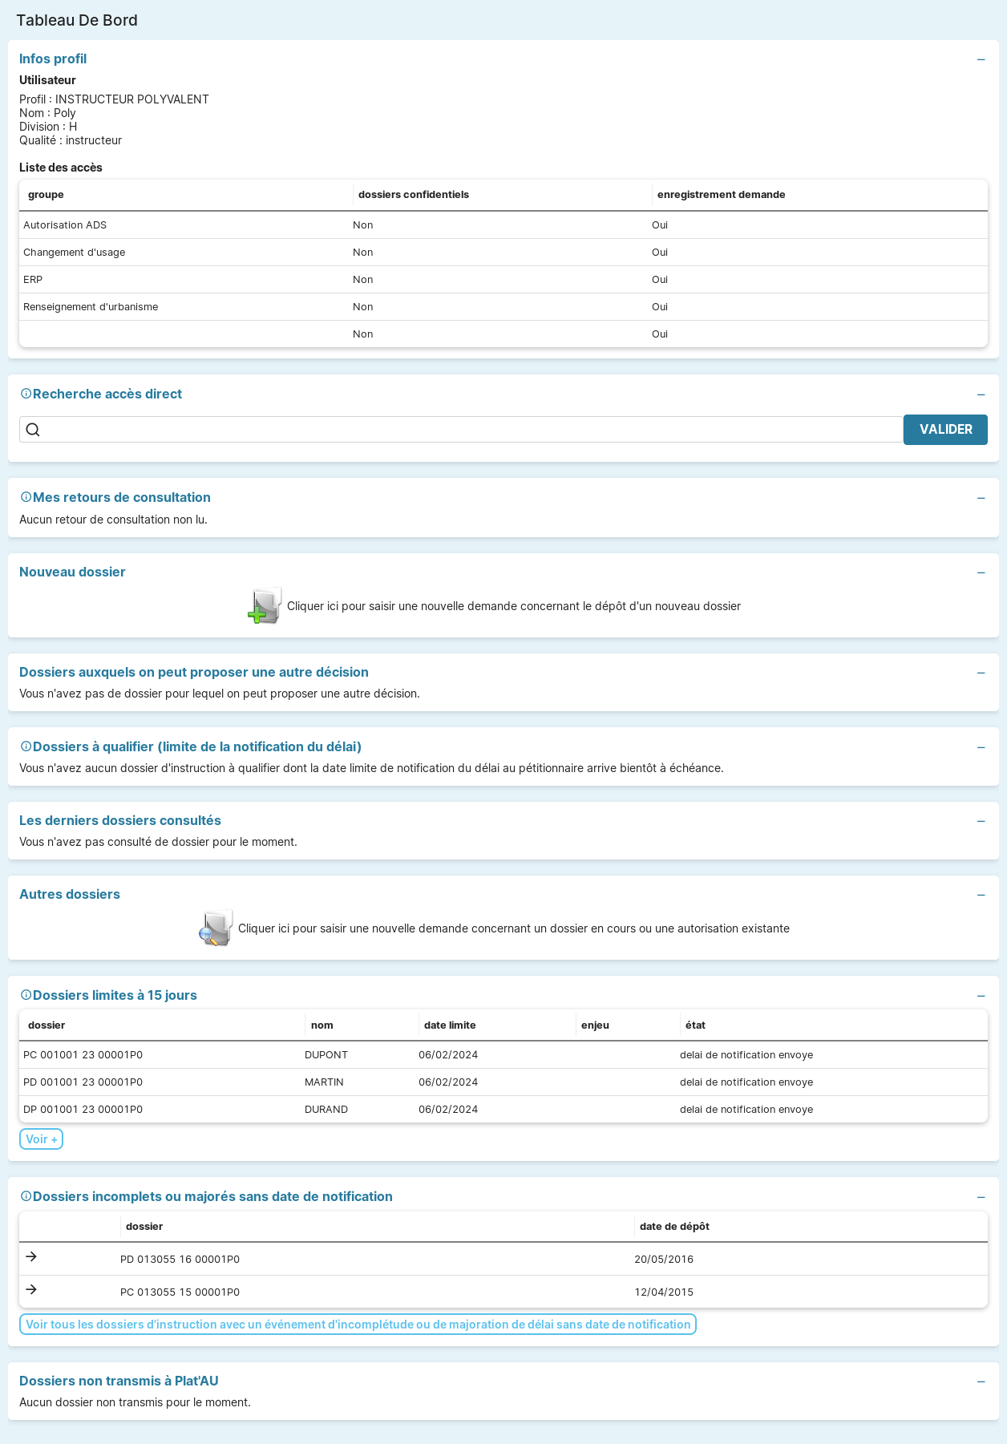Click info icon beside Mes retours de consultation
Image resolution: width=1007 pixels, height=1444 pixels.
tap(26, 497)
